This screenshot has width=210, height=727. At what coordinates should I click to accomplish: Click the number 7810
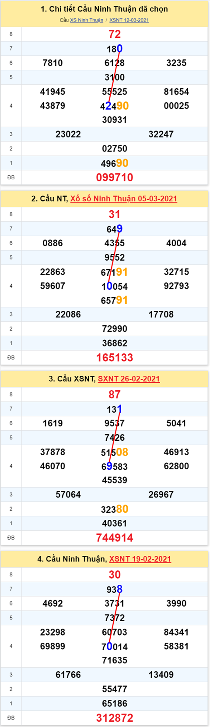52,63
